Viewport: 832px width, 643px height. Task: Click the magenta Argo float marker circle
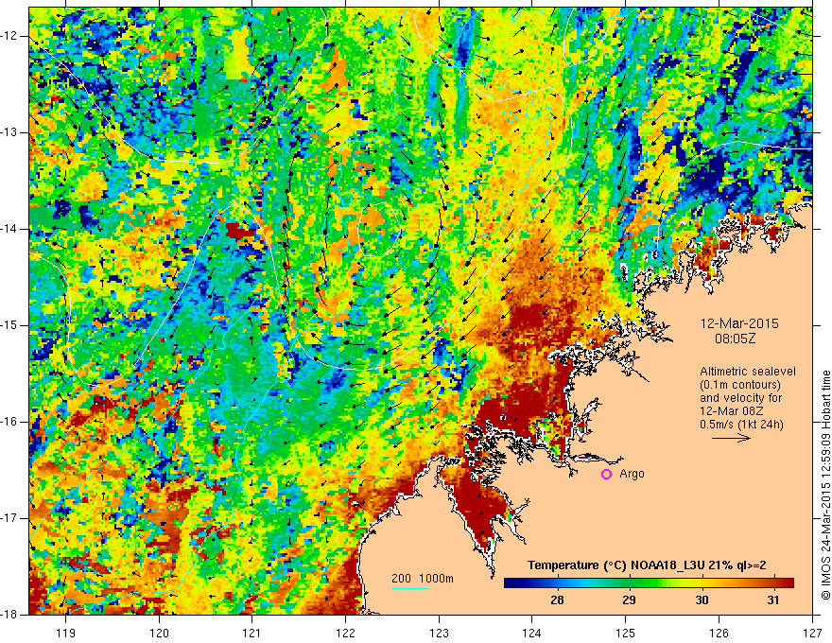(606, 474)
